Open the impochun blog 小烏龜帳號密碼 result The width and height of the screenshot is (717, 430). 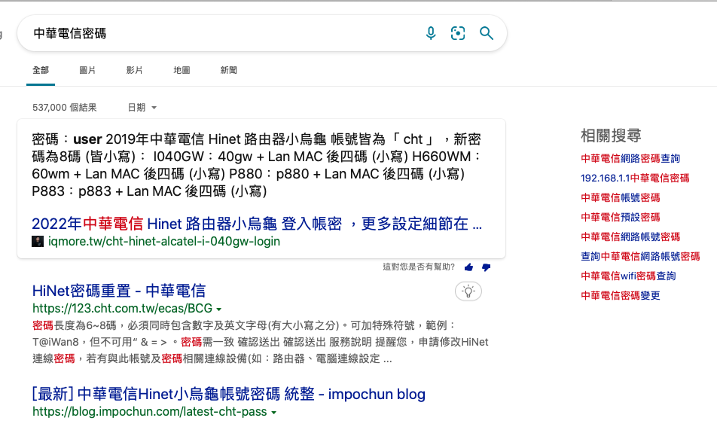click(229, 394)
